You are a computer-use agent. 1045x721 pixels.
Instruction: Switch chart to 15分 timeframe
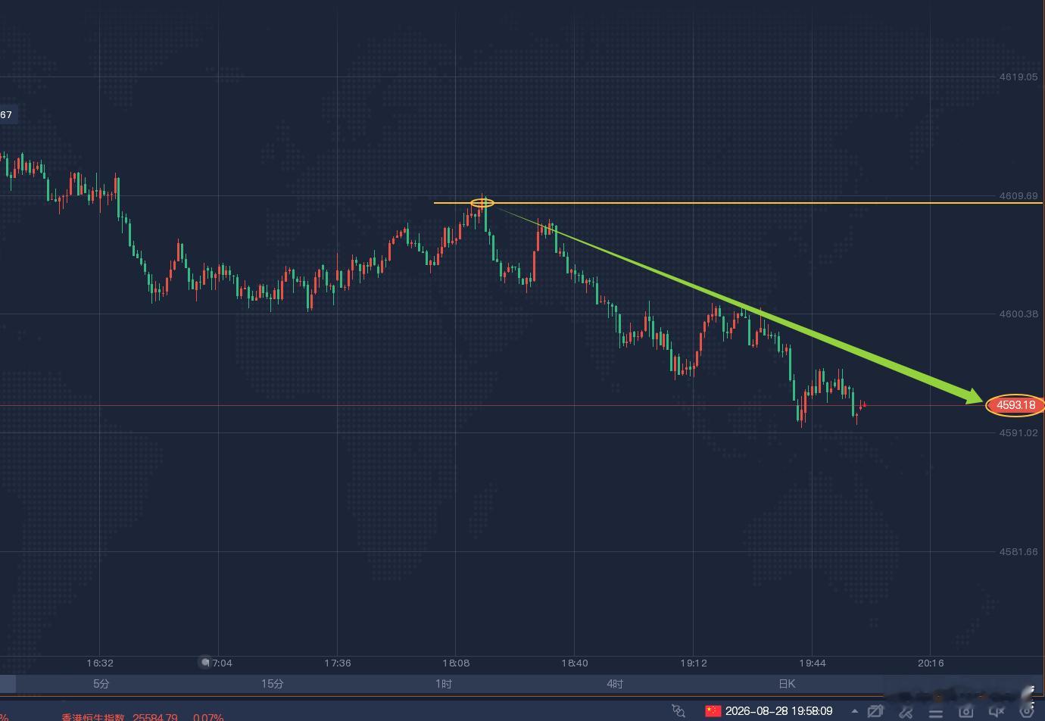click(x=272, y=684)
